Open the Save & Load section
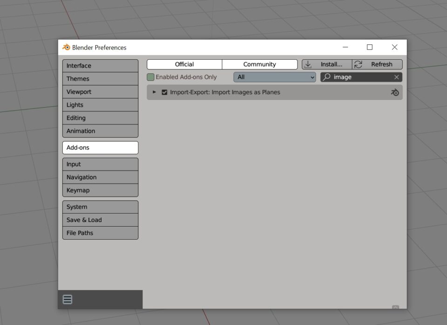447x325 pixels. 100,220
